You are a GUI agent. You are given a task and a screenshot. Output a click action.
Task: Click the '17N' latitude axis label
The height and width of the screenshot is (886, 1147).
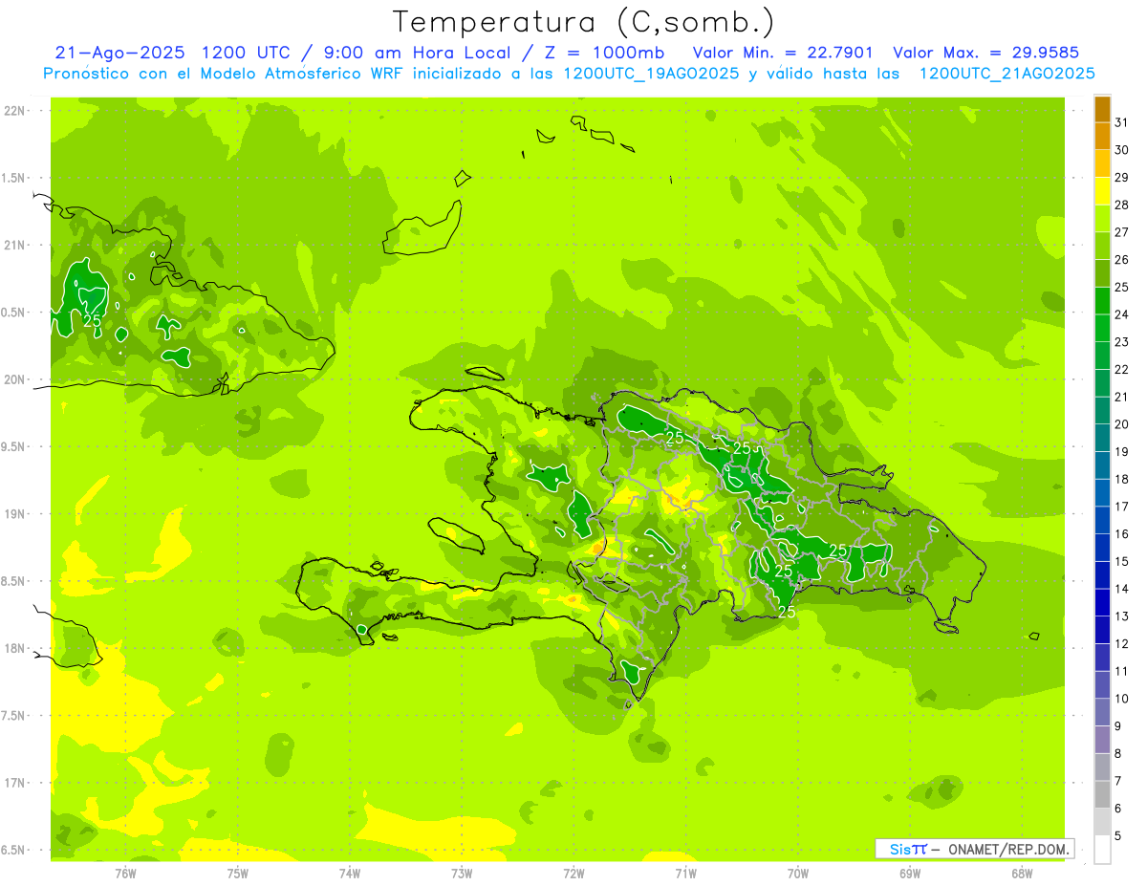(14, 783)
